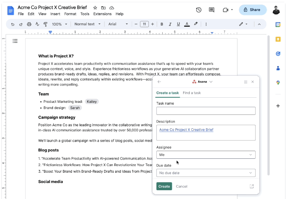Expand the Meet call options arrow
Viewport: 288px width, 199px height.
(x=232, y=10)
